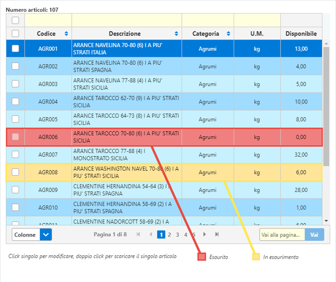
Task: Click the Disponibile column header
Action: [x=301, y=34]
